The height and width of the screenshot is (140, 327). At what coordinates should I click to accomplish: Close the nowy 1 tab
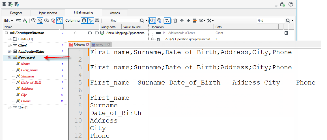tap(108, 45)
